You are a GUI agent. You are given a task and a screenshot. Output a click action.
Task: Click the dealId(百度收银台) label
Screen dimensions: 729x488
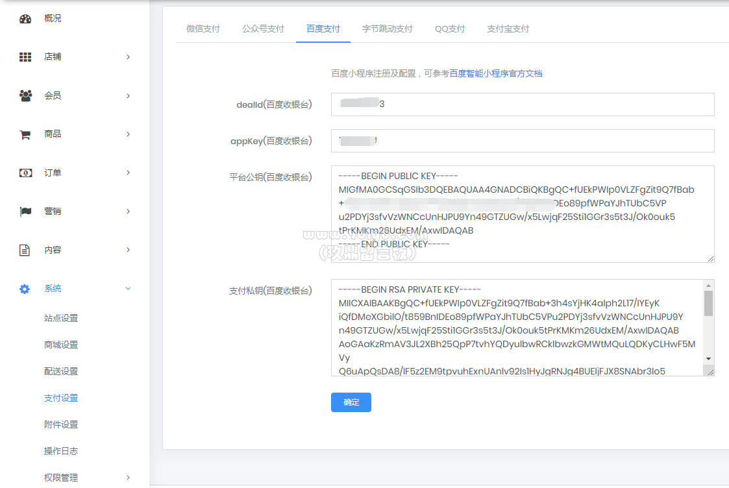coord(275,105)
